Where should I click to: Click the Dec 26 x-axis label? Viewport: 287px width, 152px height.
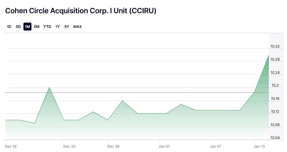[113, 146]
